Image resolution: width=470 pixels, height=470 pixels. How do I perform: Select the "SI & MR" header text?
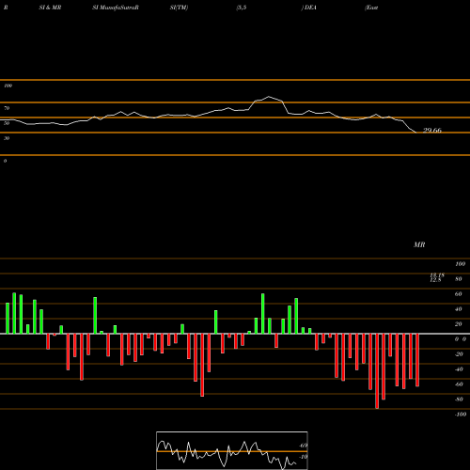coord(50,8)
